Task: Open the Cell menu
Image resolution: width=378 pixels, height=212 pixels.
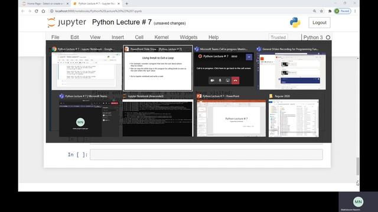Action: pyautogui.click(x=139, y=37)
